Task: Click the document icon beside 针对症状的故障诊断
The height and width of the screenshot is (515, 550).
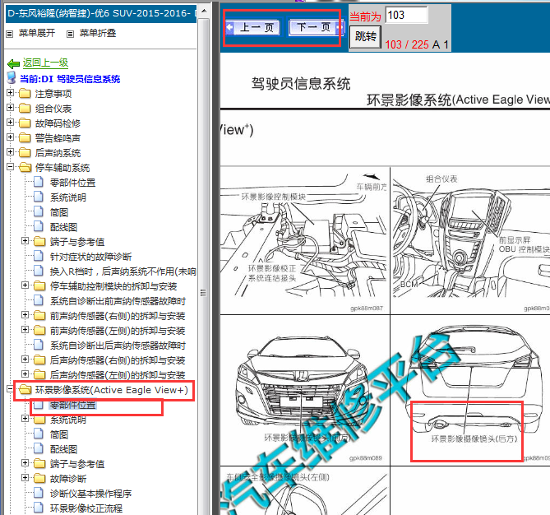Action: [39, 257]
